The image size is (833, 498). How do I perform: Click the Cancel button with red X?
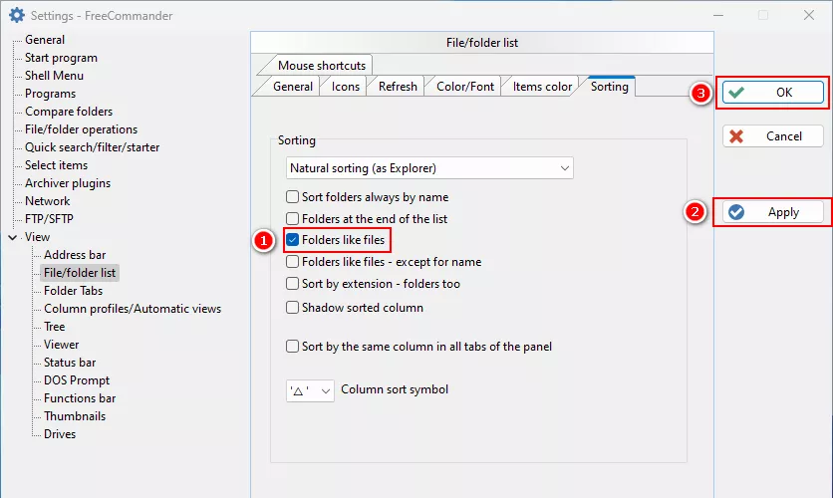773,136
